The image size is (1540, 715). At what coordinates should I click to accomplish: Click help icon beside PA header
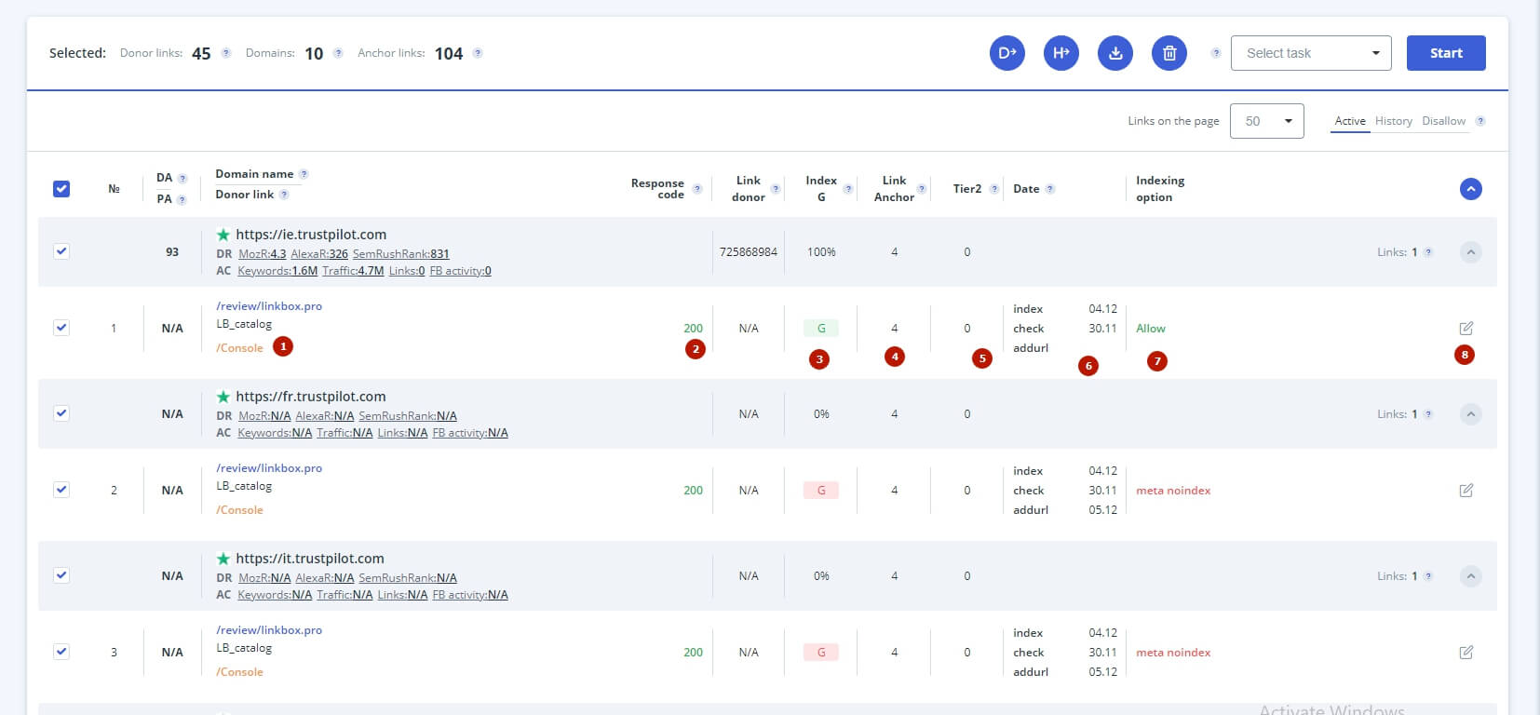pyautogui.click(x=182, y=199)
